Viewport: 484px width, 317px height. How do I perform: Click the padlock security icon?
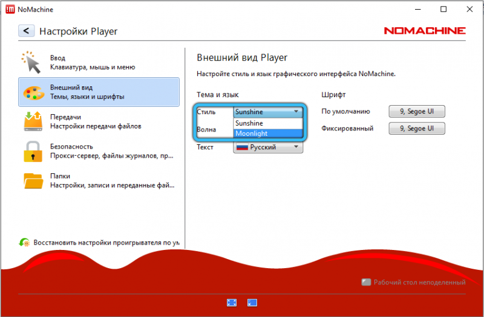(x=33, y=152)
